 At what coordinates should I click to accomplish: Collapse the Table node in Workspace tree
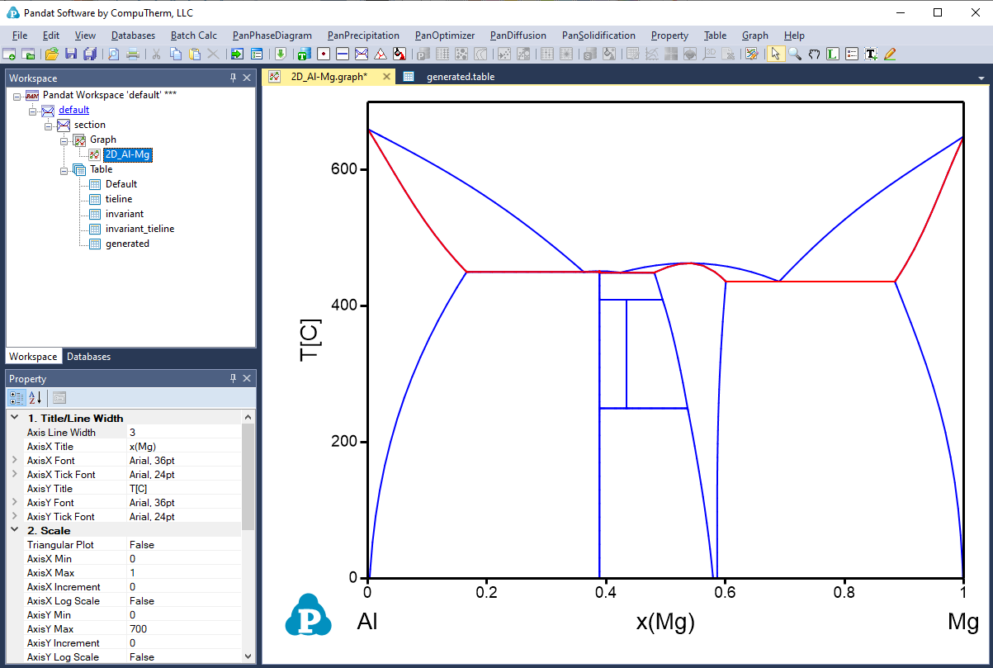pyautogui.click(x=64, y=169)
